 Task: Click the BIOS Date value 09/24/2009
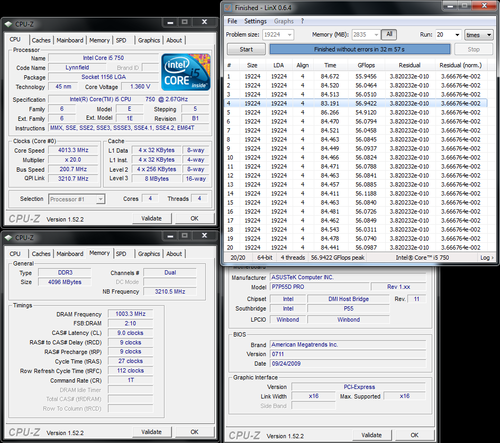(x=348, y=364)
